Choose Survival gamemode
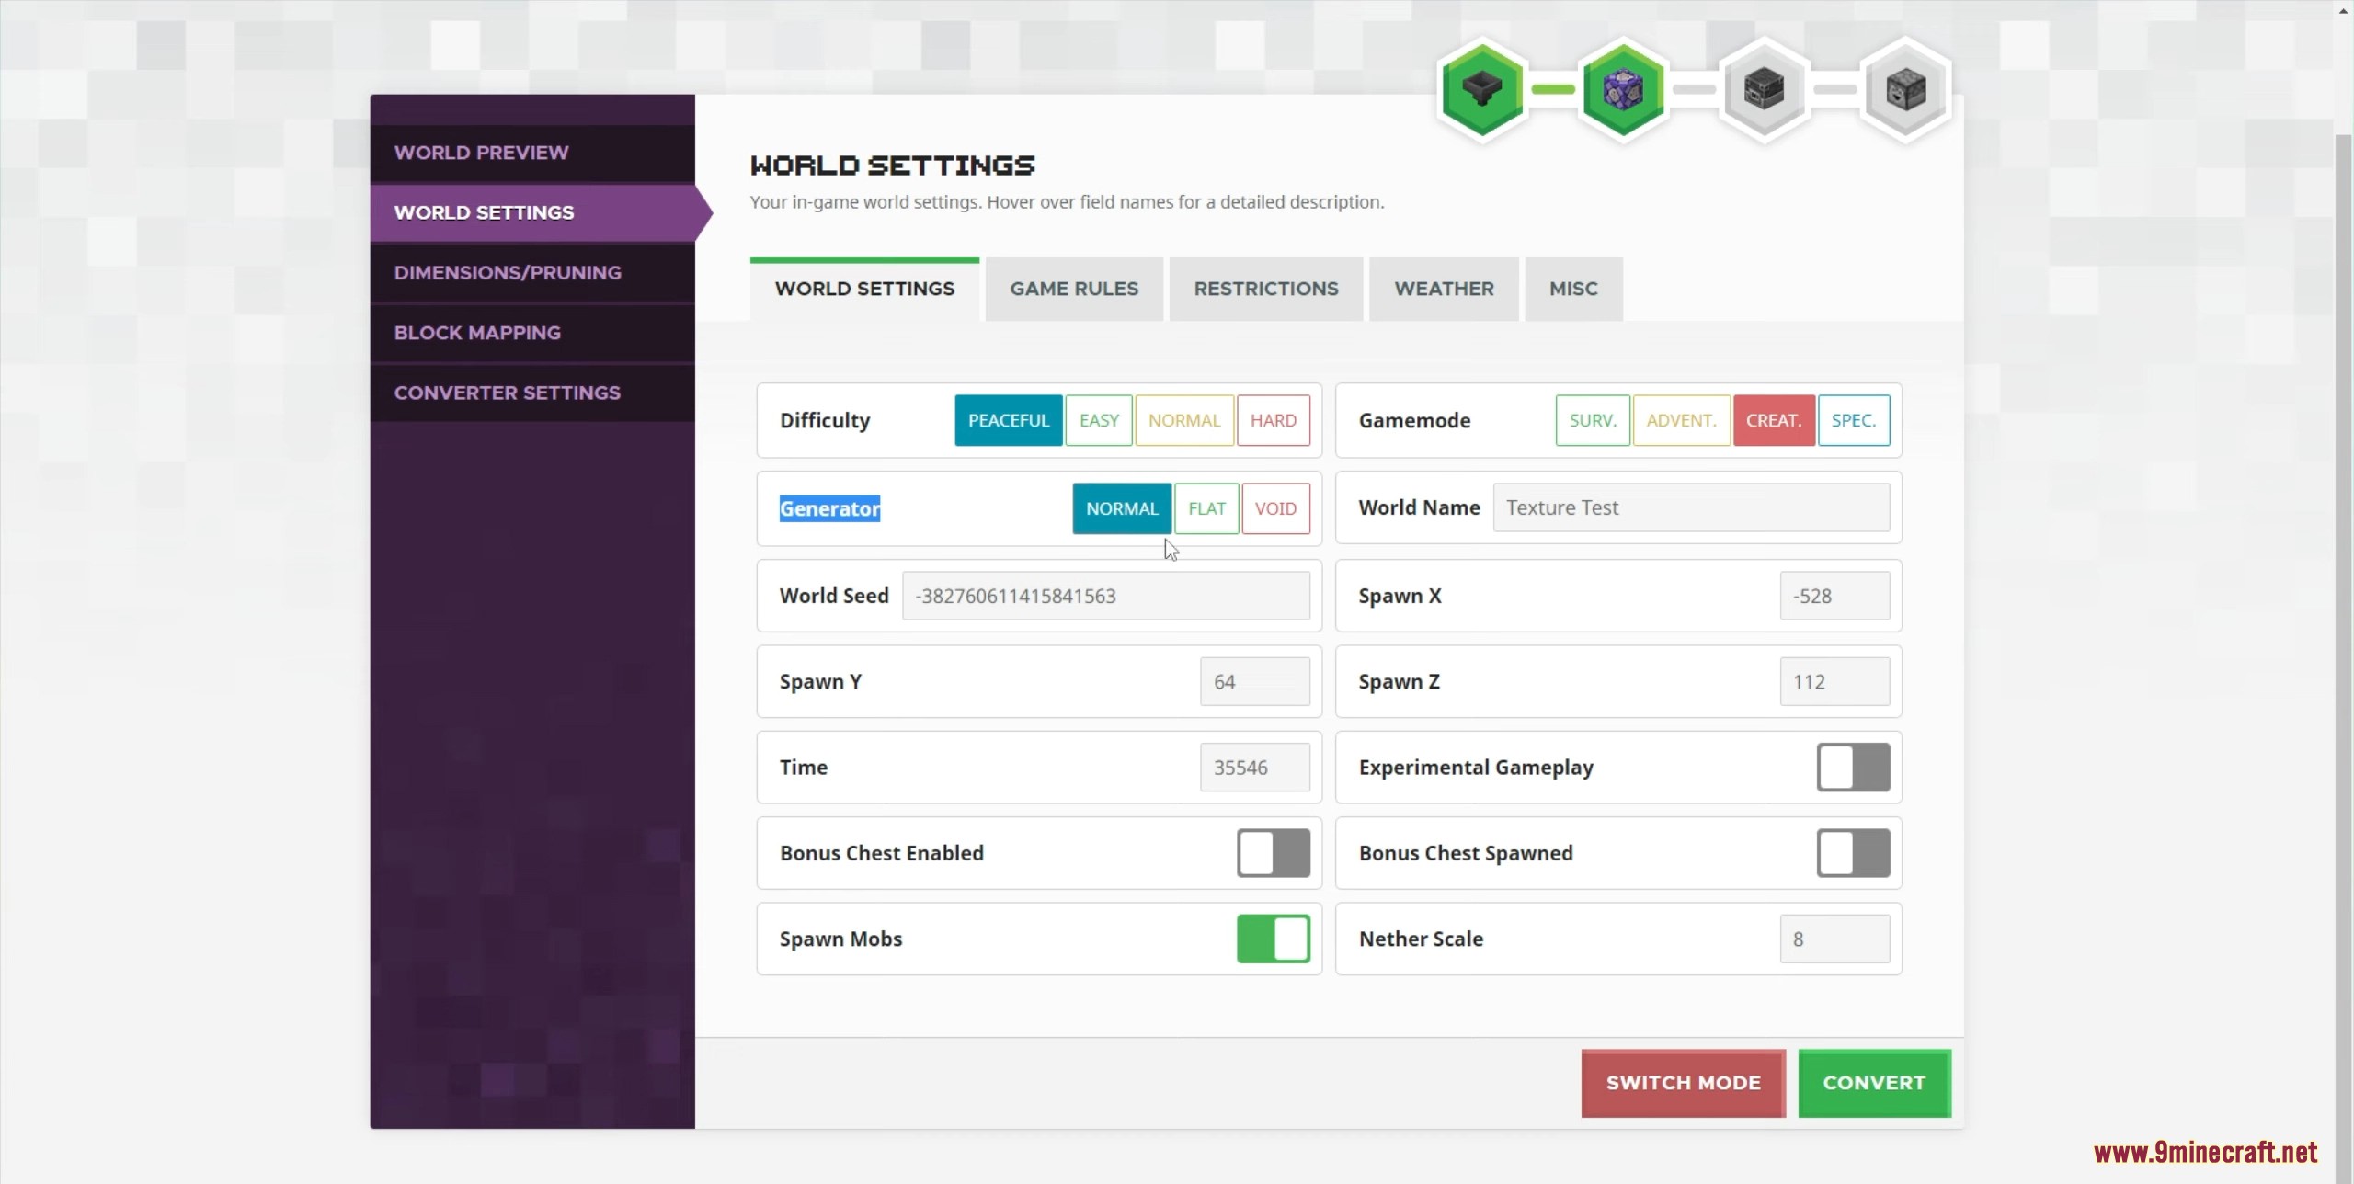Viewport: 2354px width, 1184px height. point(1593,420)
